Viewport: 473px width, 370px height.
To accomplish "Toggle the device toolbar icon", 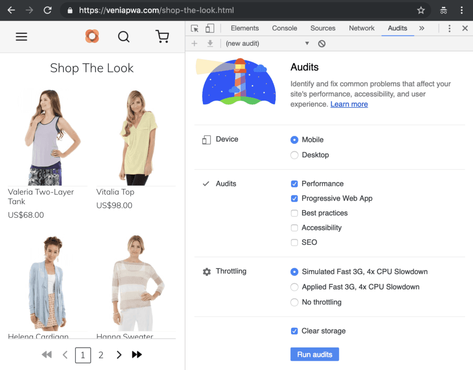I will click(x=209, y=28).
